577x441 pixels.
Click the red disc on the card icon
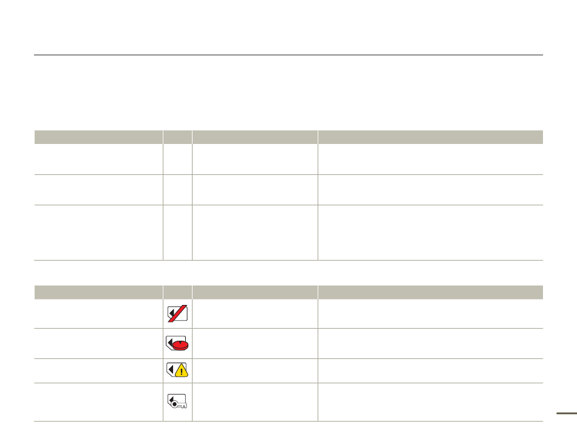coord(180,345)
